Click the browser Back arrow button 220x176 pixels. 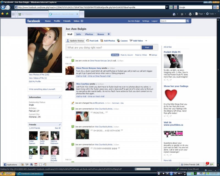(3, 7)
